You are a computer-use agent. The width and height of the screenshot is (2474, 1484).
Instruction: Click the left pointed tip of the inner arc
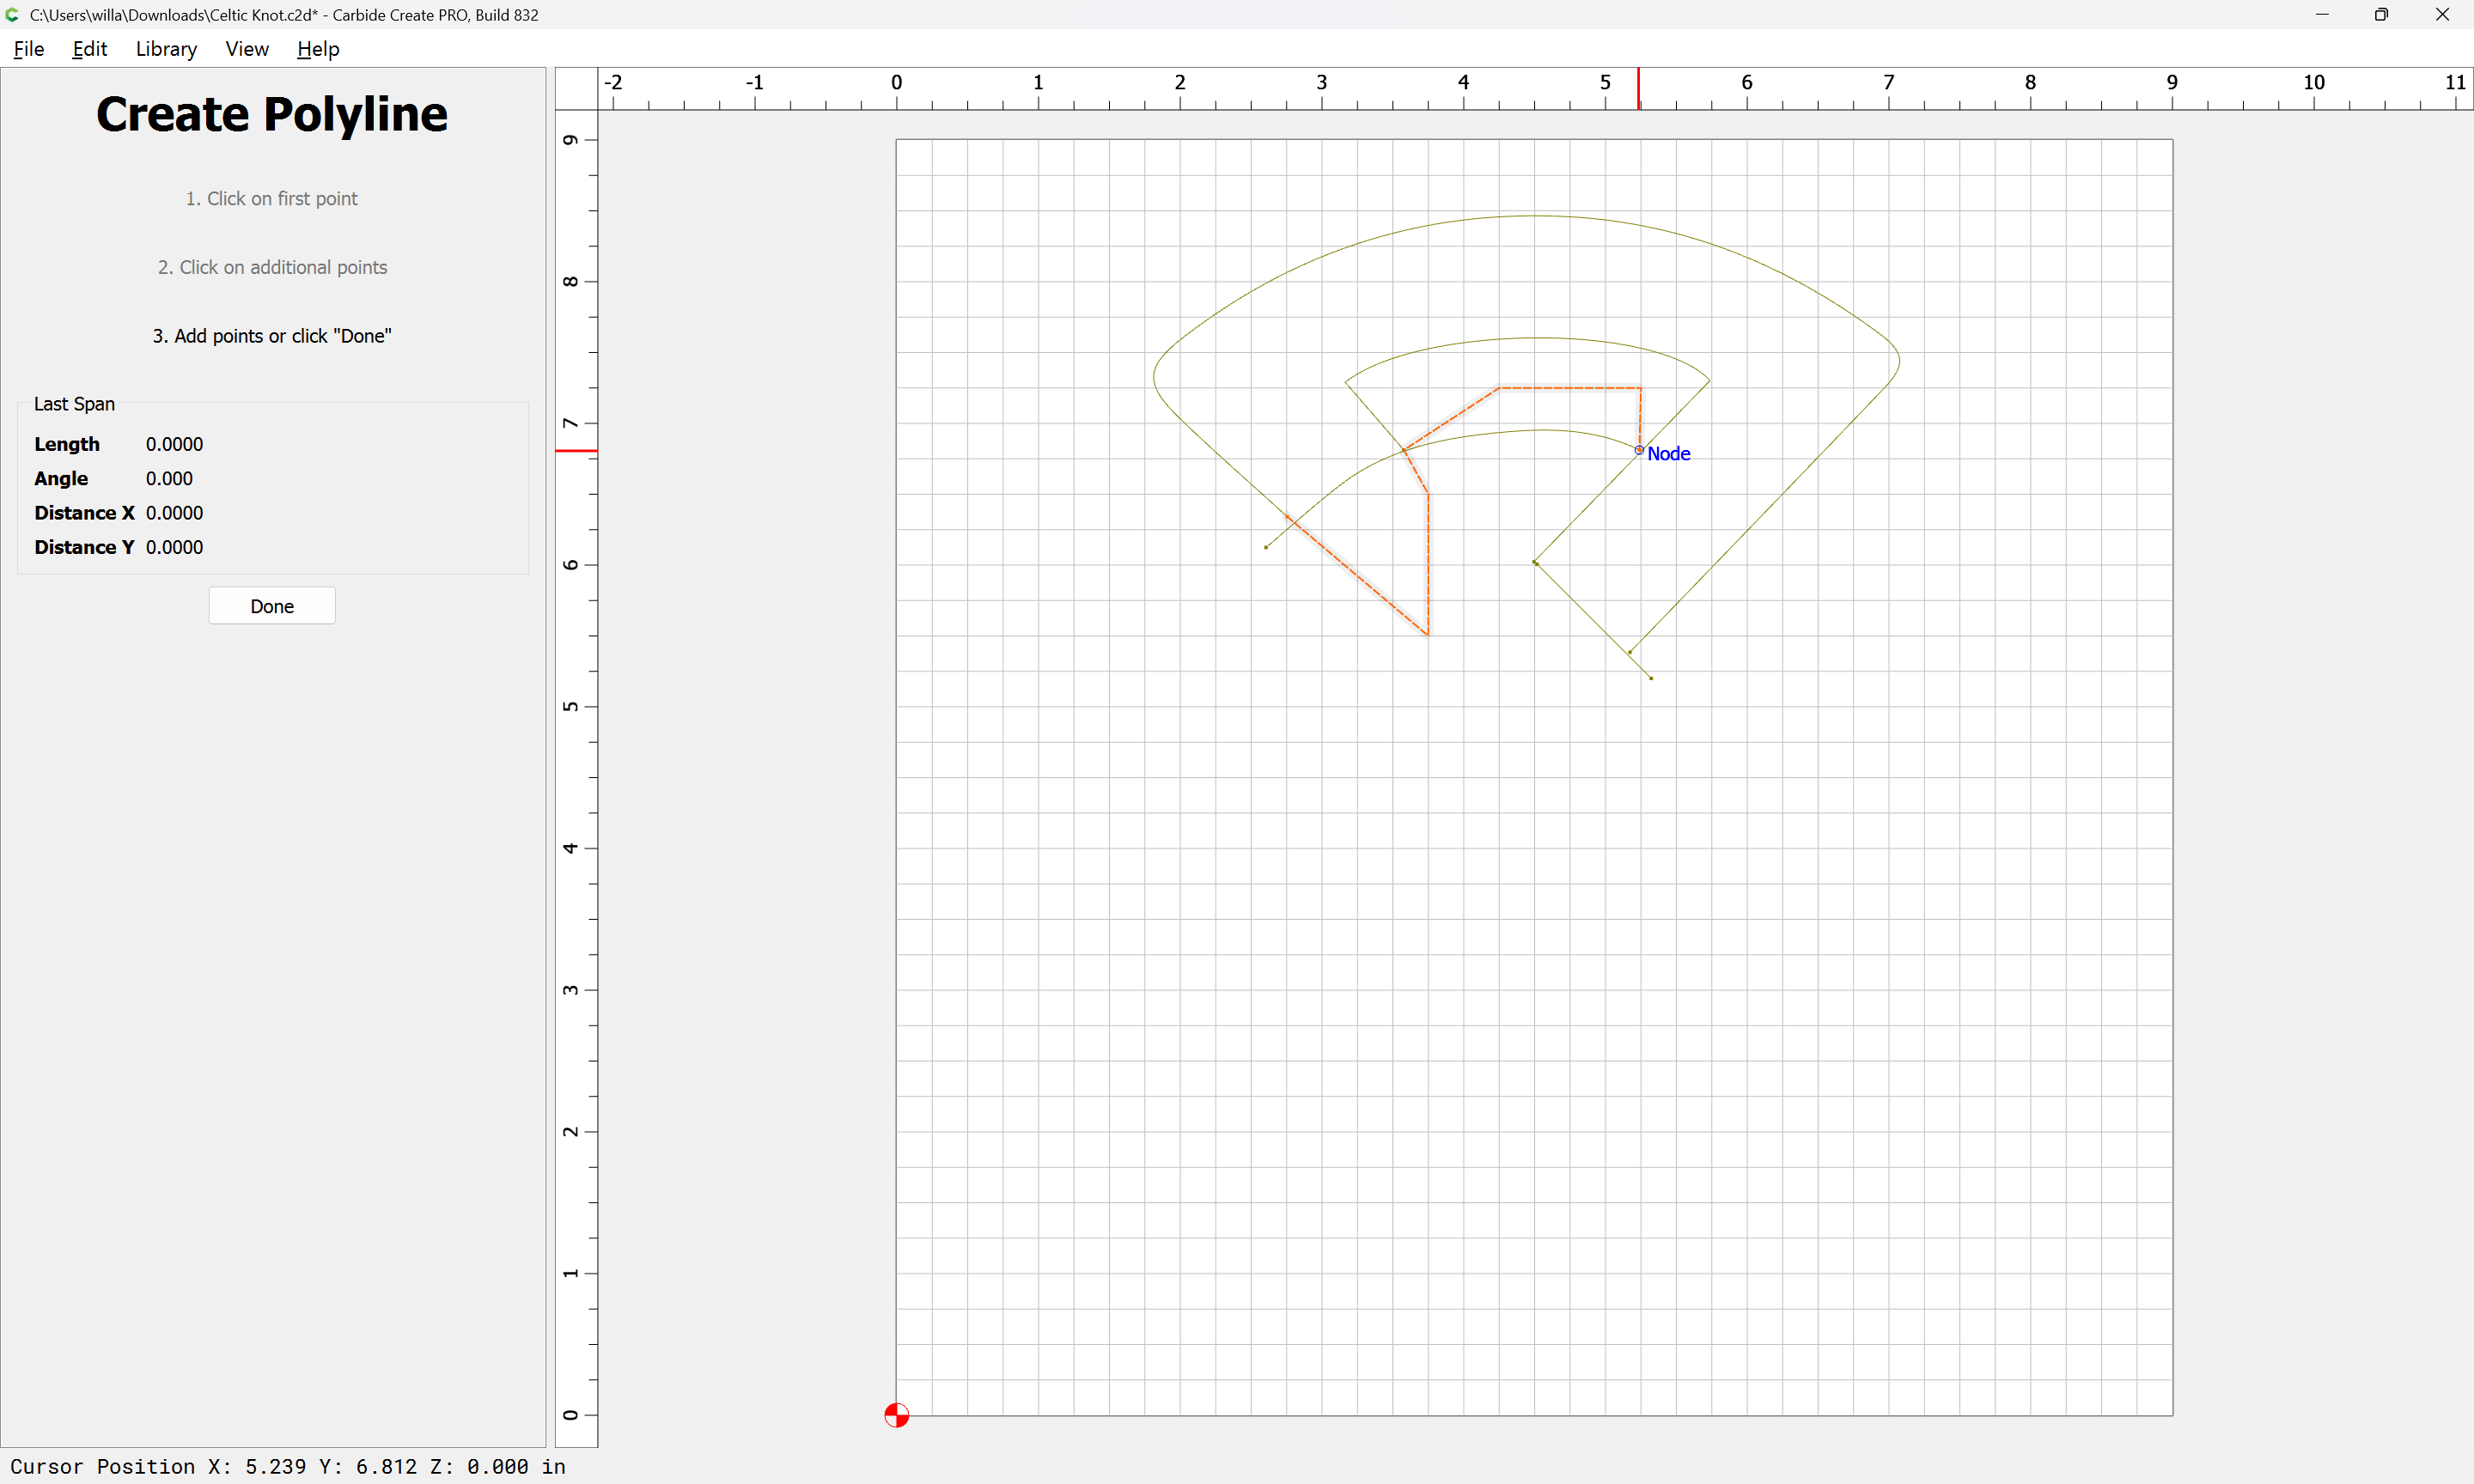[x=1345, y=381]
